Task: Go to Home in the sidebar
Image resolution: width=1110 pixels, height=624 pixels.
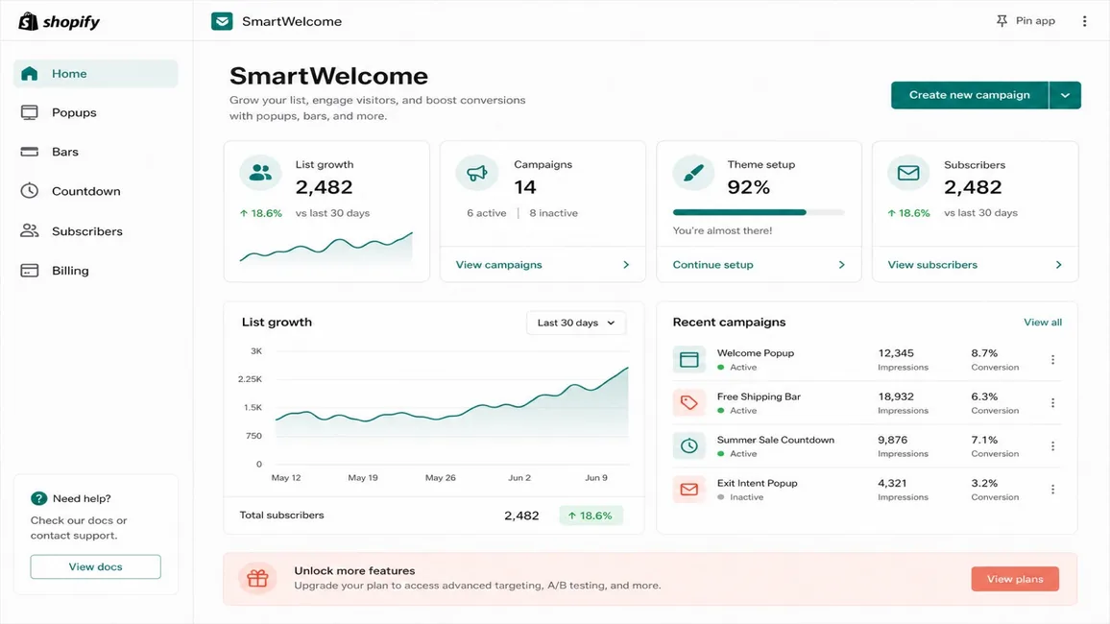Action: click(x=96, y=74)
